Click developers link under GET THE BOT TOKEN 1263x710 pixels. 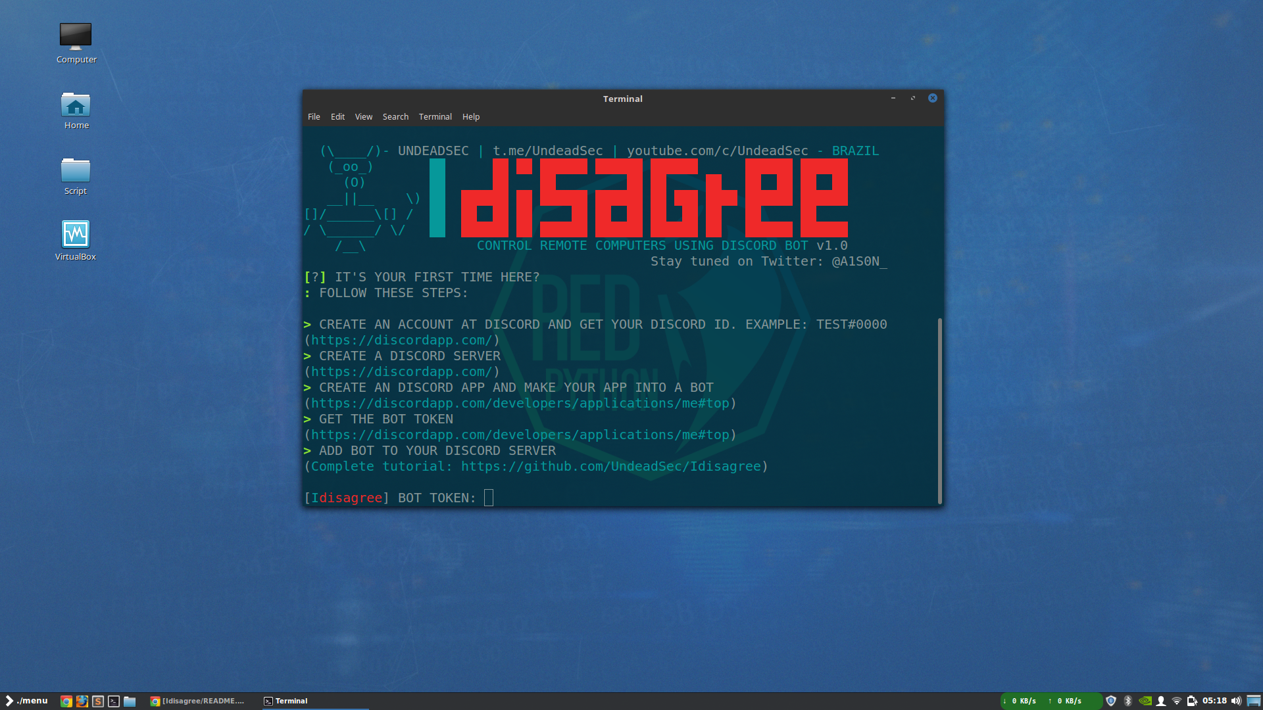click(520, 435)
